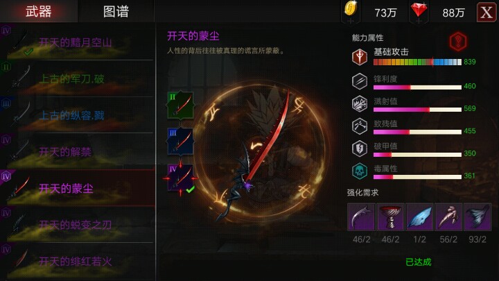Open the red hexagon warning icon
499x281 pixels.
pyautogui.click(x=458, y=42)
